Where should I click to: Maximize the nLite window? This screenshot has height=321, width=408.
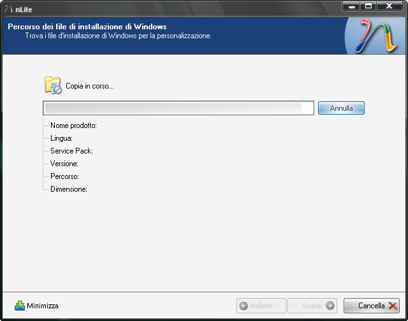pyautogui.click(x=368, y=6)
